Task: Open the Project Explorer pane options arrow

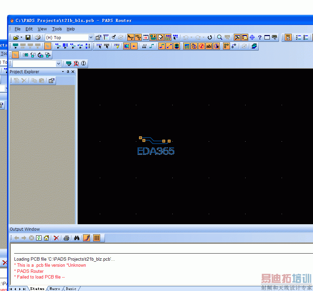Action: 63,71
